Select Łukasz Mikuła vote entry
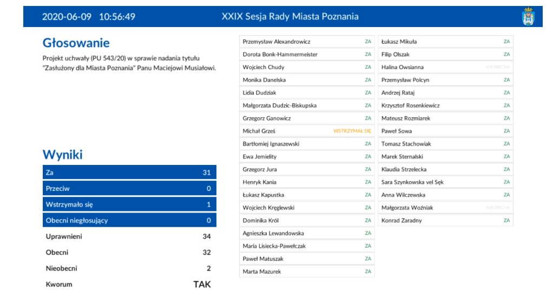This screenshot has height=292, width=553. pos(445,42)
